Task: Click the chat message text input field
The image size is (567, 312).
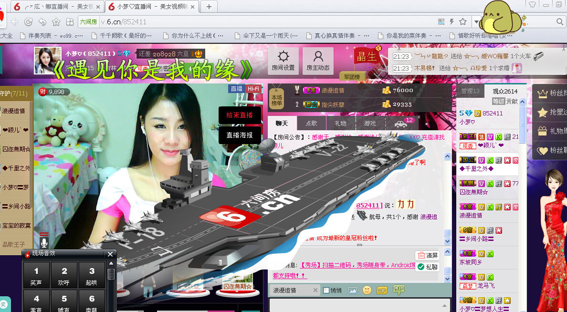Action: point(359,305)
